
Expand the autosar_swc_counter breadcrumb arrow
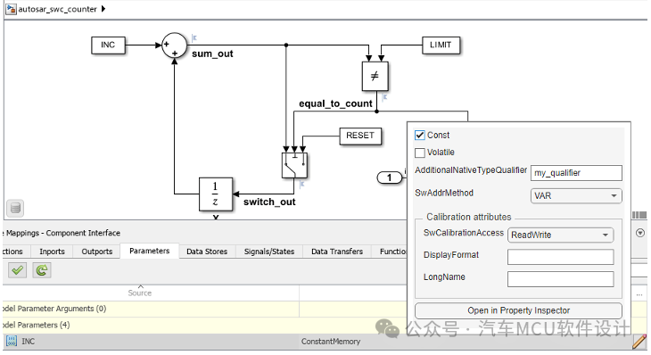103,9
